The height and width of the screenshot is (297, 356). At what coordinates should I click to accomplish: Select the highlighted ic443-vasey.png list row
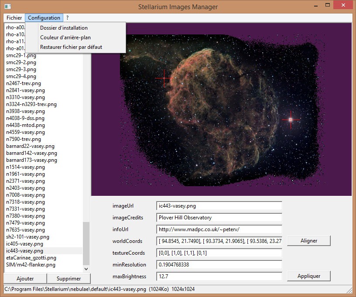tap(44, 251)
